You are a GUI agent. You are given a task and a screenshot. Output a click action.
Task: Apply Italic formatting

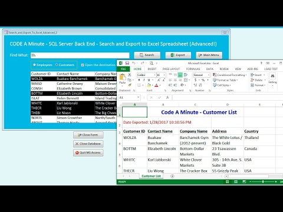pos(144,80)
